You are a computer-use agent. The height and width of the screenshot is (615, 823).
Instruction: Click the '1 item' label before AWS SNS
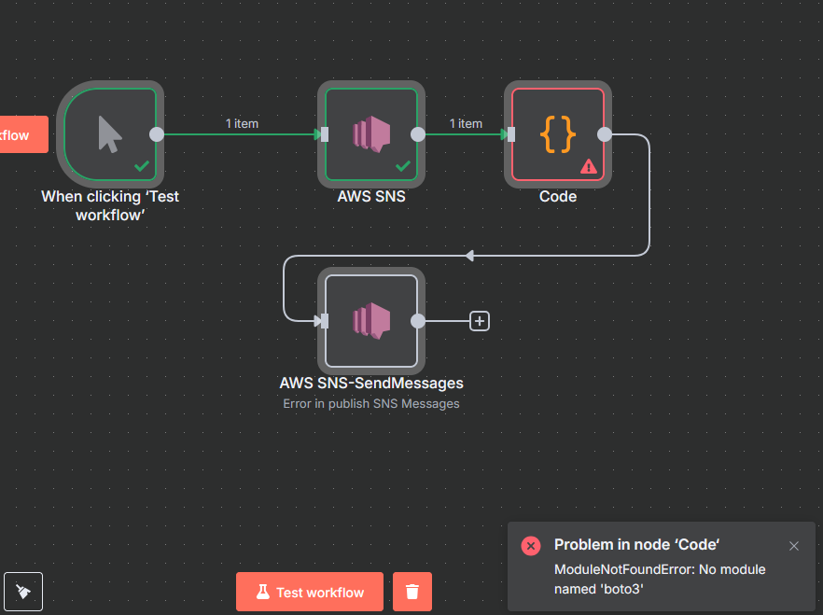click(242, 123)
